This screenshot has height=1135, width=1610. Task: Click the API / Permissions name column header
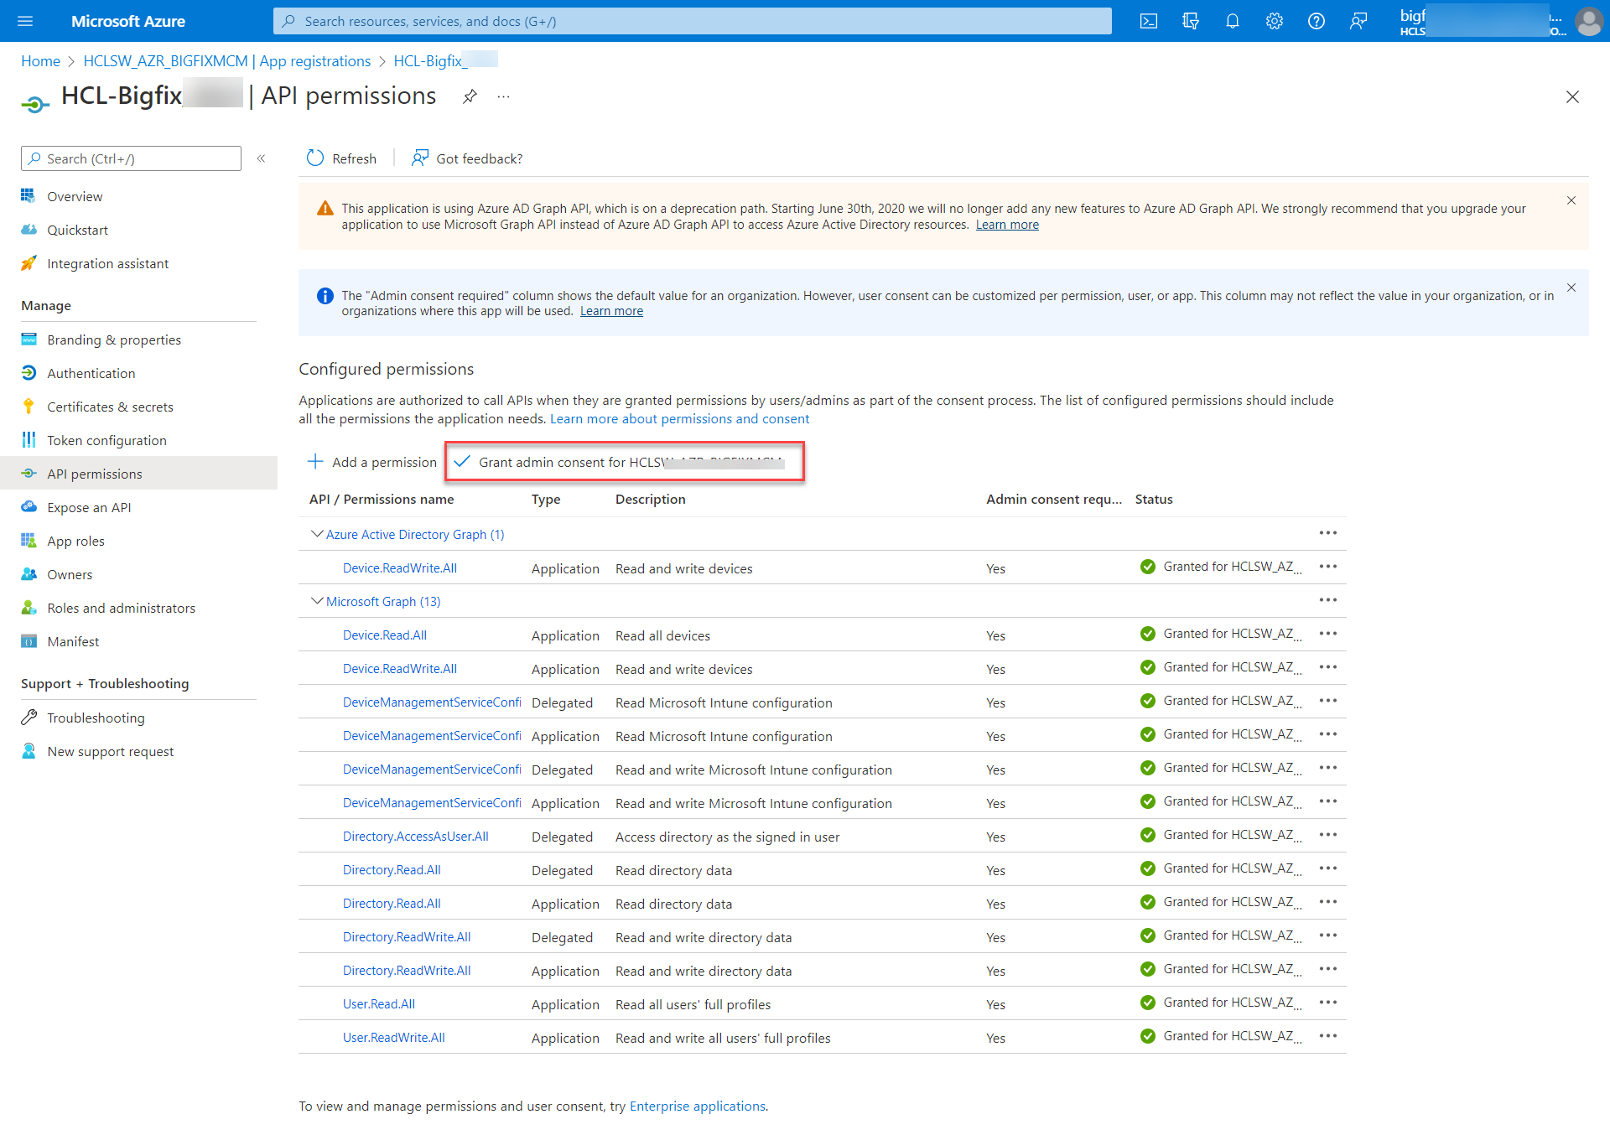[x=382, y=499]
